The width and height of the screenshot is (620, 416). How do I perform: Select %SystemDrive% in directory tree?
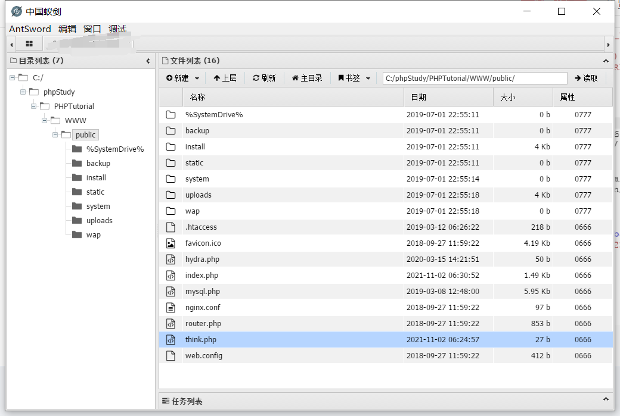(x=115, y=149)
